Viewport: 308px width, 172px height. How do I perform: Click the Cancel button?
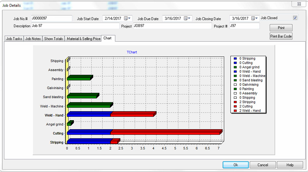point(263,165)
